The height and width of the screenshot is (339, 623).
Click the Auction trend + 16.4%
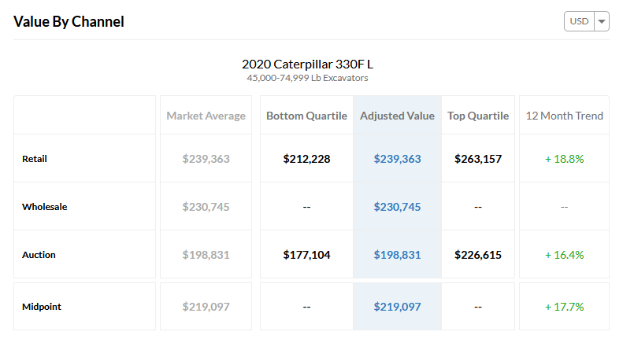(564, 255)
